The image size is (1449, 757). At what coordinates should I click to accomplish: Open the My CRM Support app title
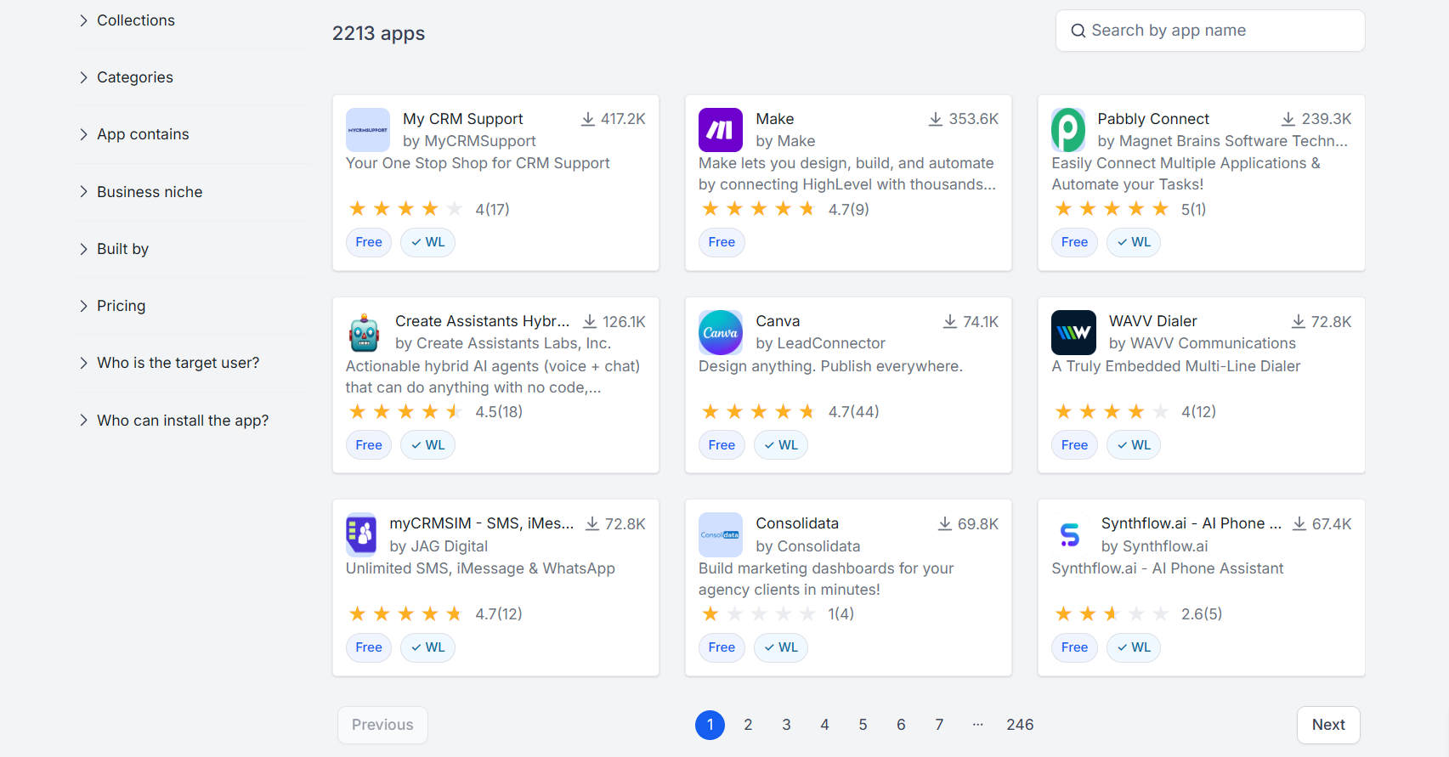point(462,119)
